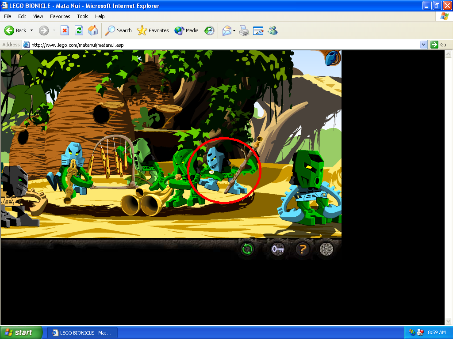Expand the Mail dropdown arrow

coord(234,30)
